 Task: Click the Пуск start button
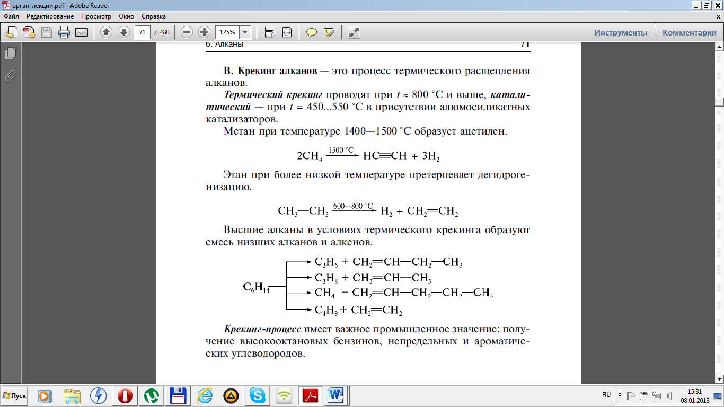(x=14, y=395)
